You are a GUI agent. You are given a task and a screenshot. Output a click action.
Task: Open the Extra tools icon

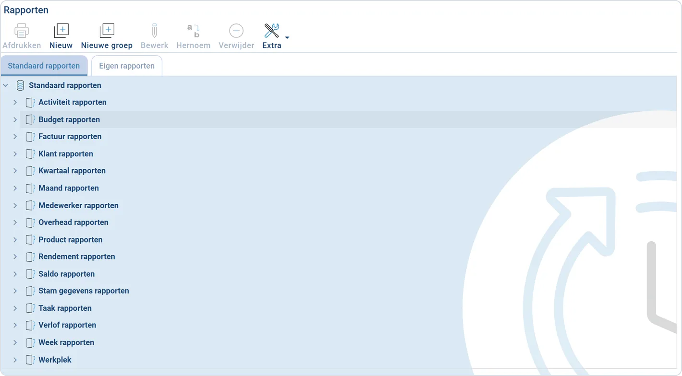tap(272, 31)
